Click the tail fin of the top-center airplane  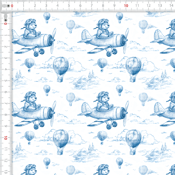click(85, 34)
